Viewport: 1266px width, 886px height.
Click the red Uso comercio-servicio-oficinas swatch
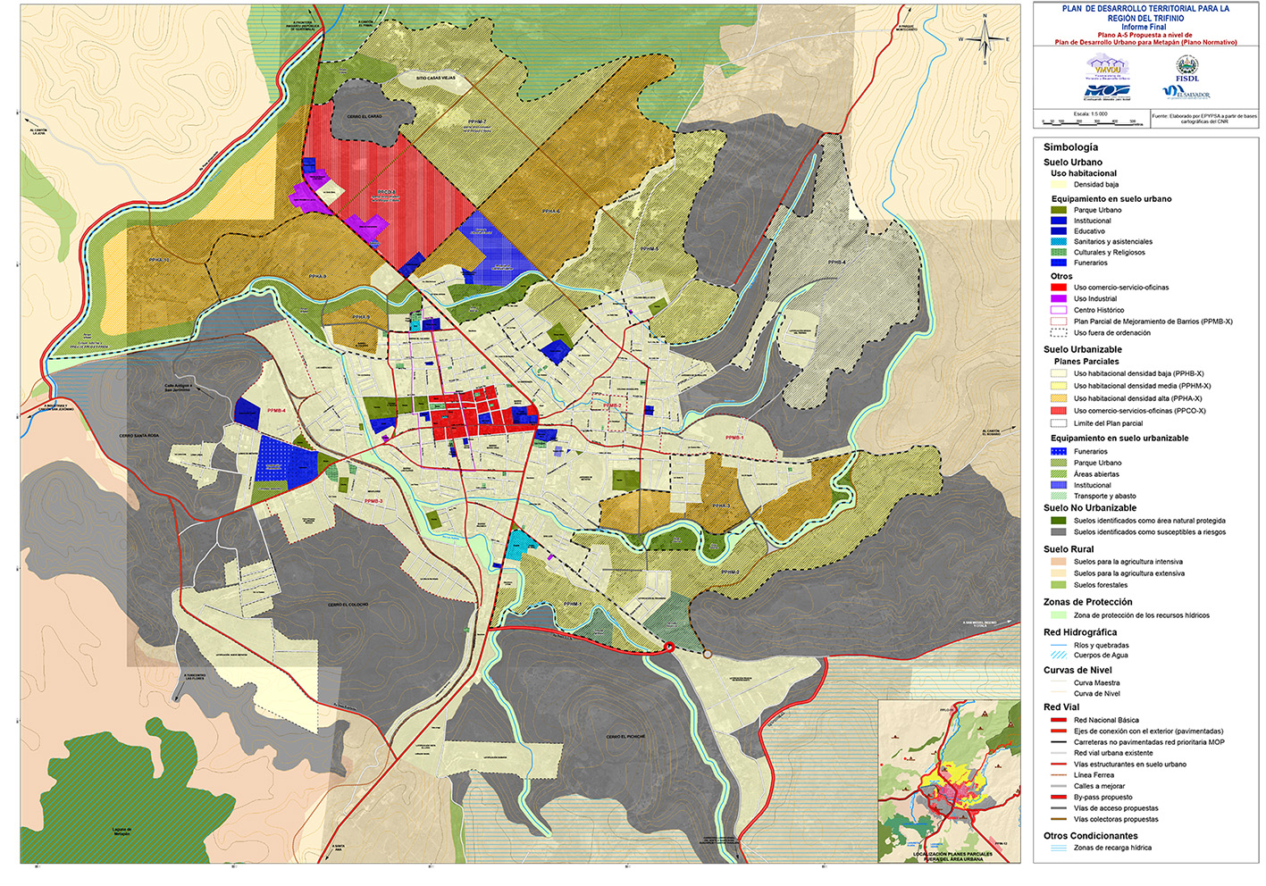(1059, 288)
